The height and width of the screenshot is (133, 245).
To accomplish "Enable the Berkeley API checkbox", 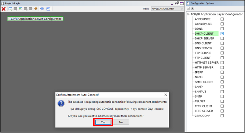I will (x=222, y=24).
